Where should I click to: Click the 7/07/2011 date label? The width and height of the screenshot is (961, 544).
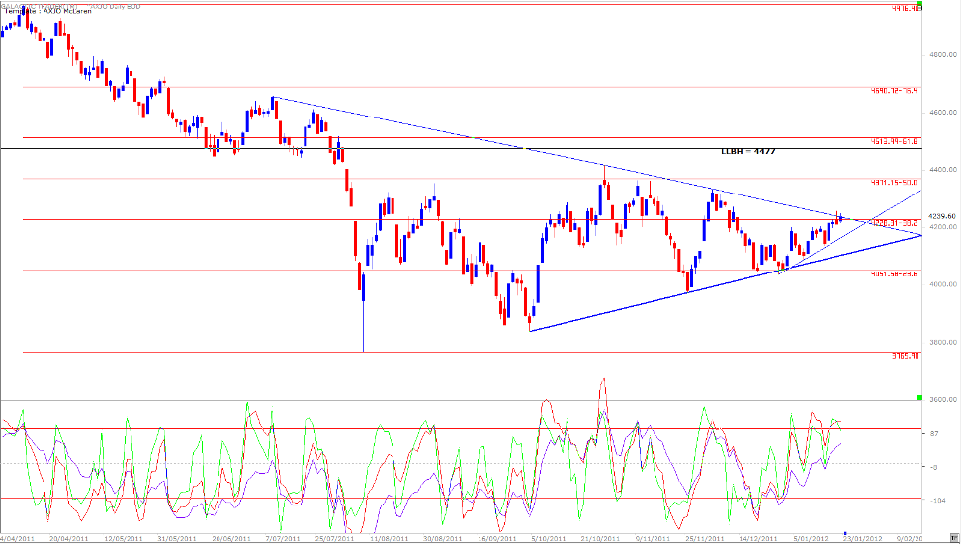click(x=283, y=539)
